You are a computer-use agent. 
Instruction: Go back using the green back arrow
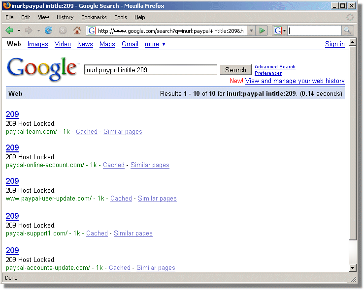(x=9, y=30)
